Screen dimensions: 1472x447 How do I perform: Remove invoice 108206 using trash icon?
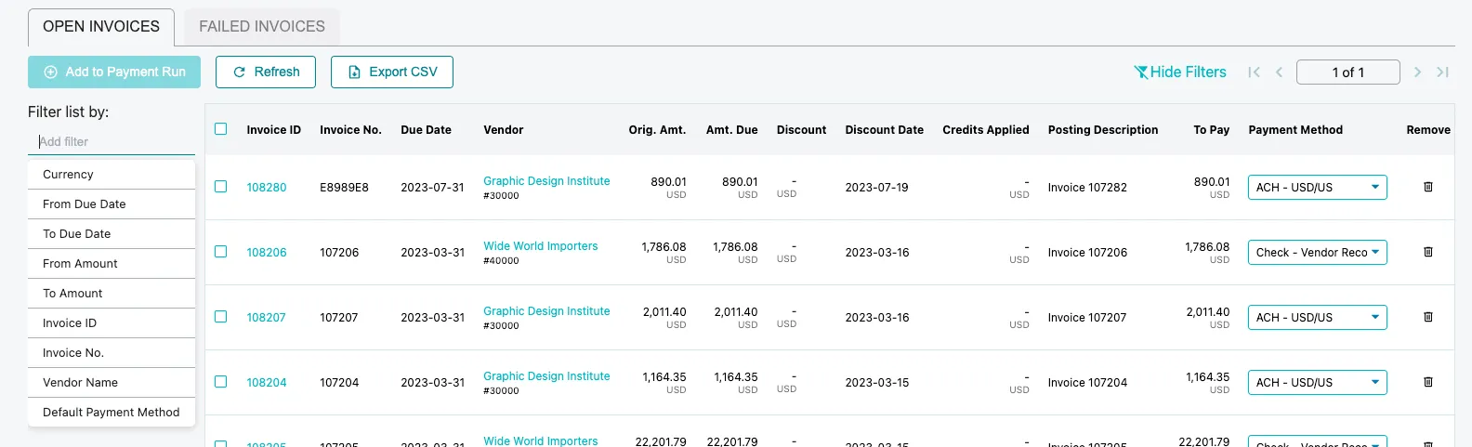click(1428, 252)
